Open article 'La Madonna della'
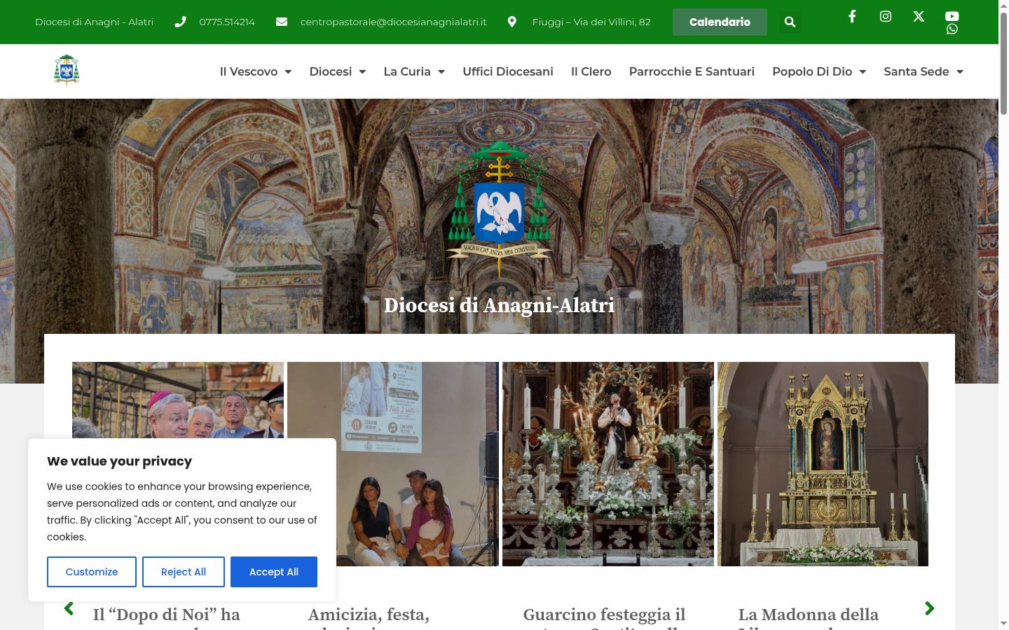The image size is (1009, 630). coord(808,615)
